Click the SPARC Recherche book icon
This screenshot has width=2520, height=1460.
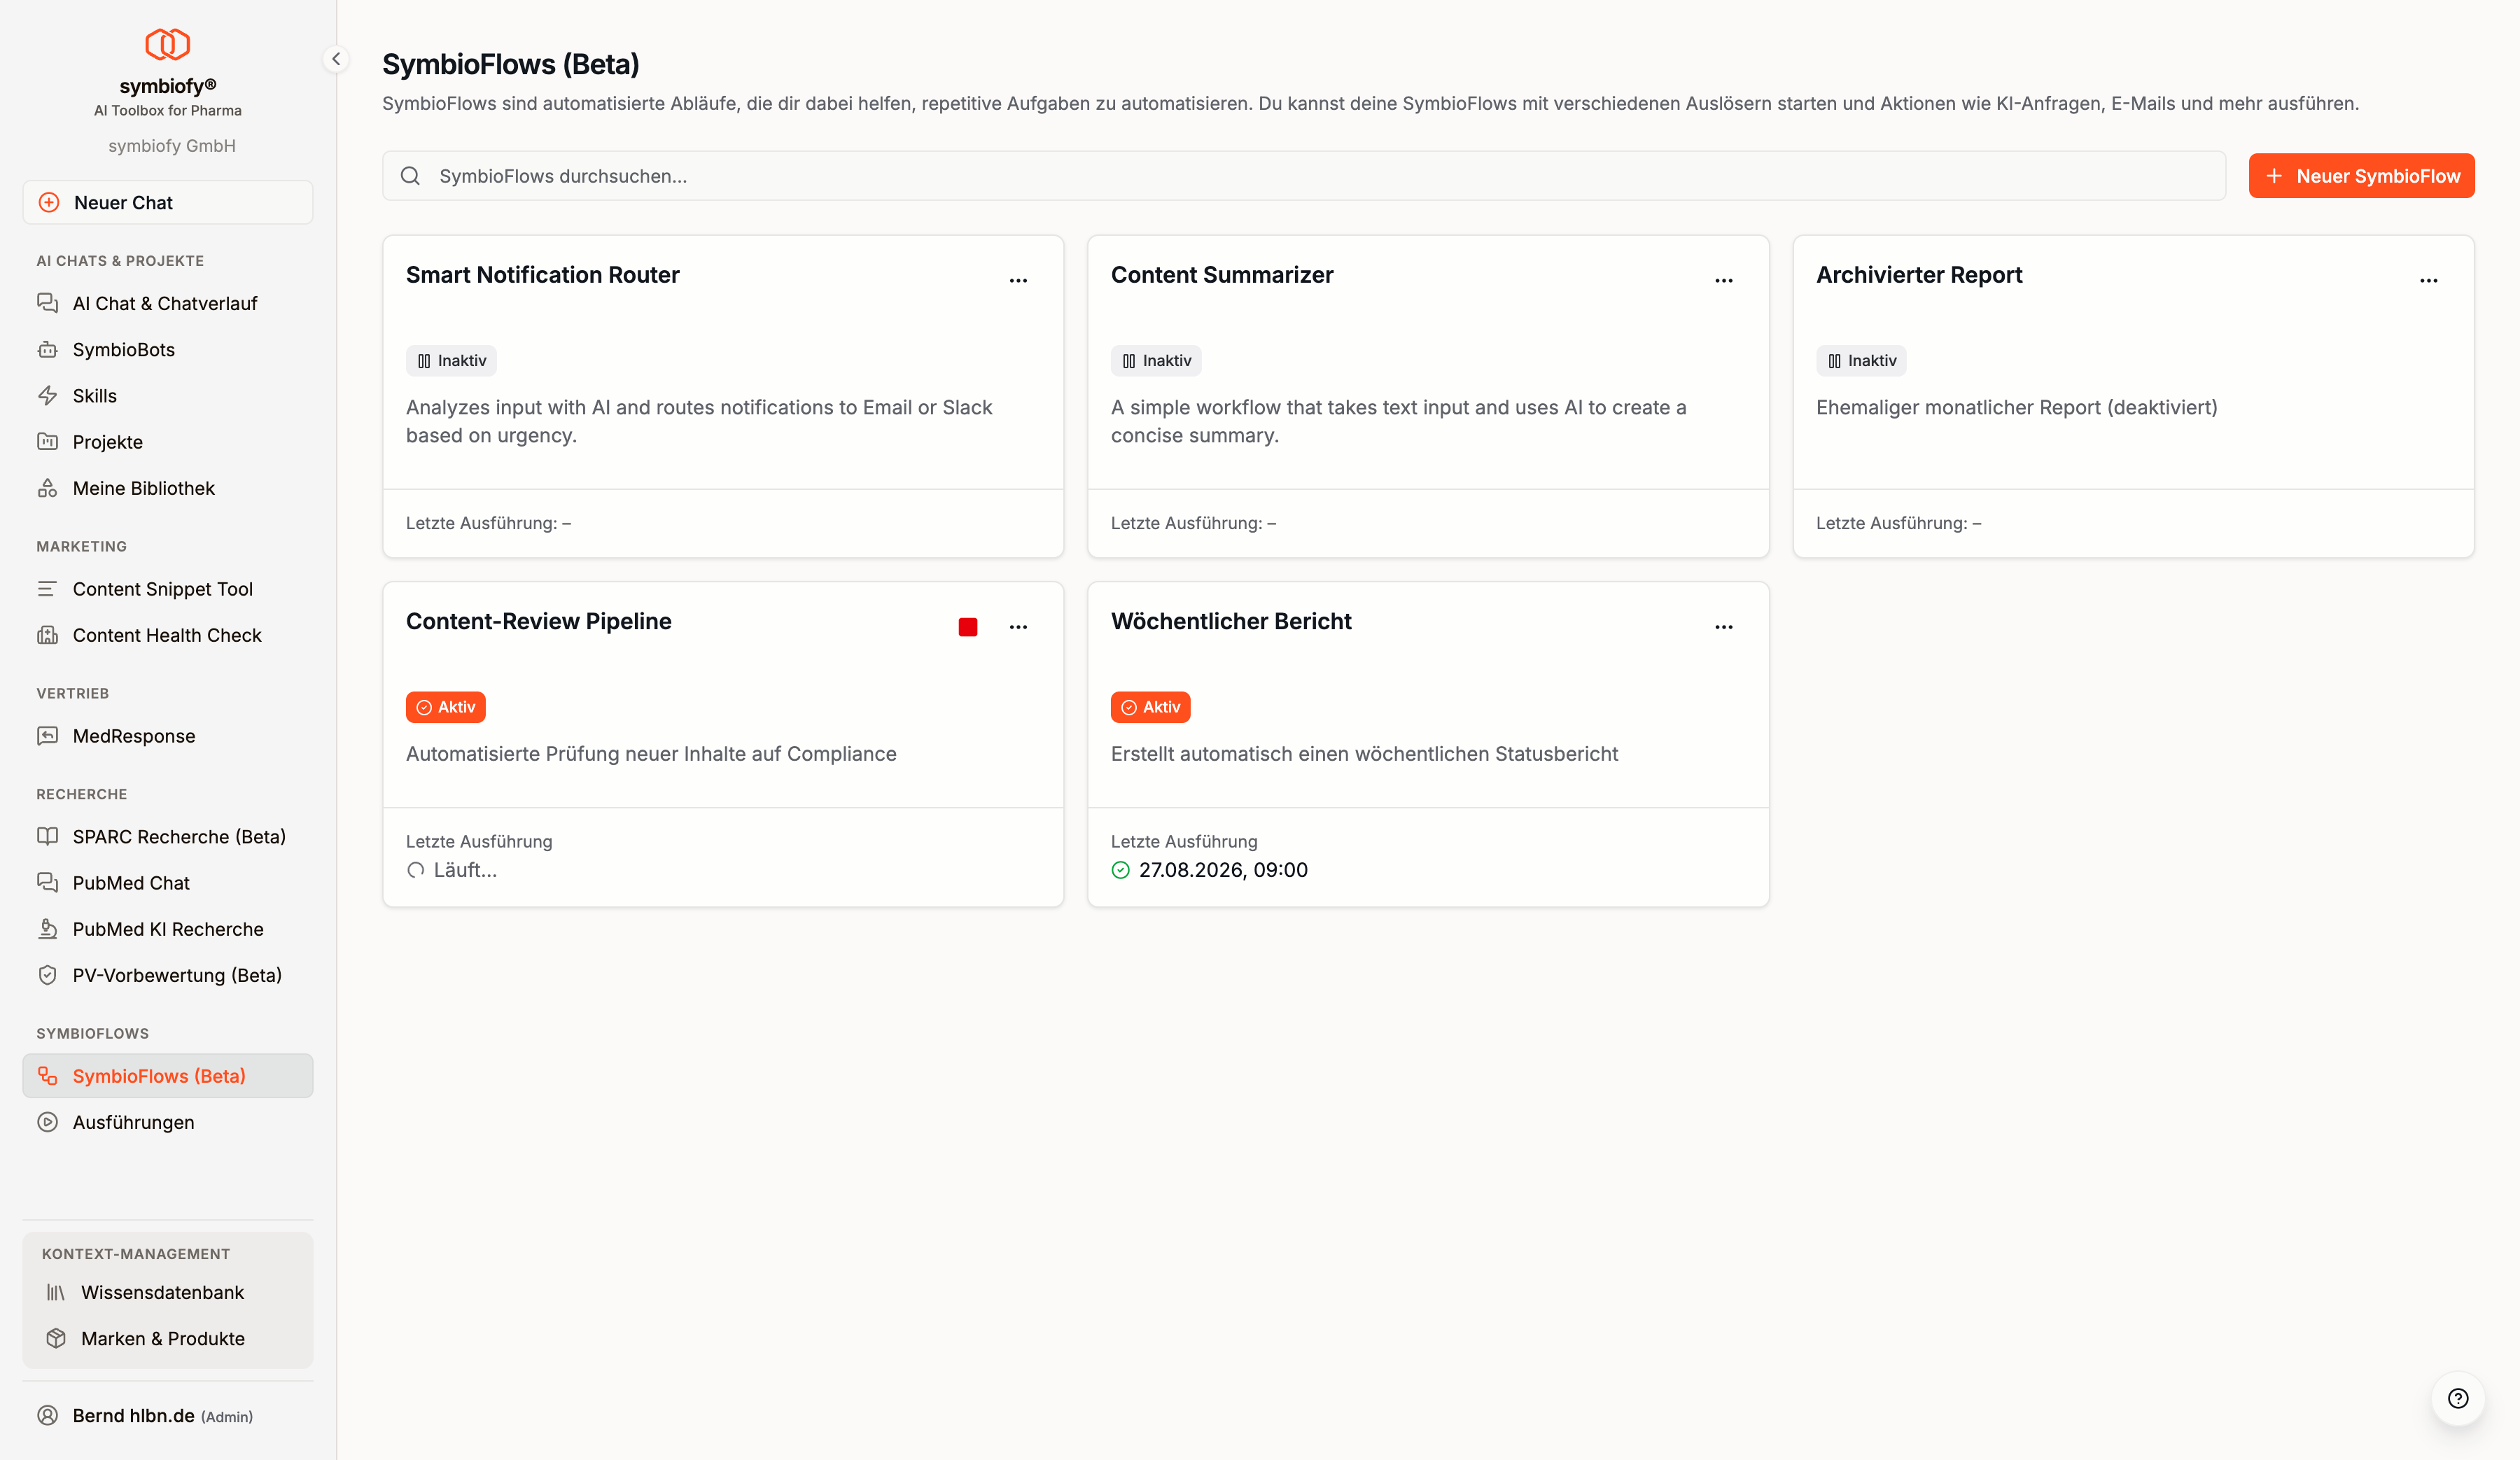coord(47,836)
